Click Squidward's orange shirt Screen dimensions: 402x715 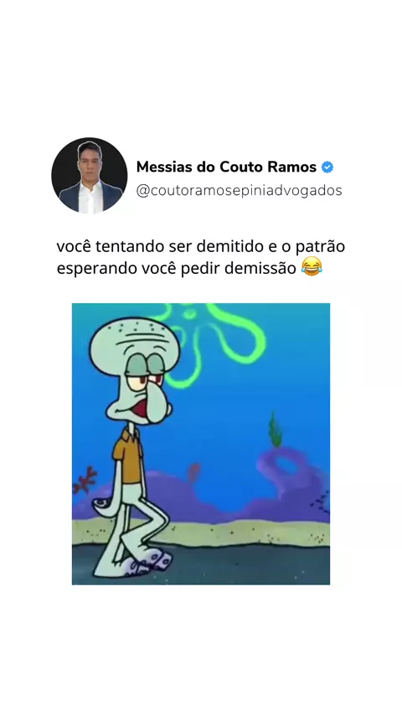click(x=128, y=455)
